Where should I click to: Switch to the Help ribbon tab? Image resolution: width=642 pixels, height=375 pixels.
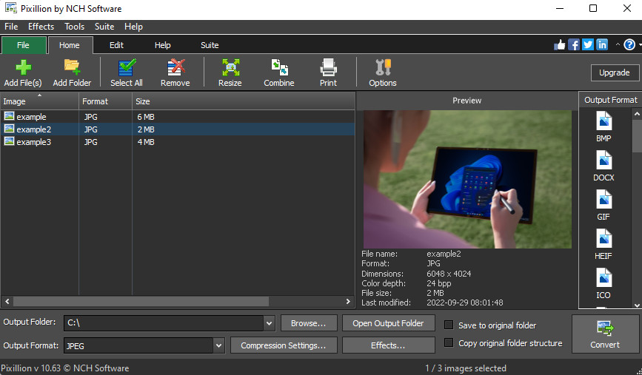(163, 45)
